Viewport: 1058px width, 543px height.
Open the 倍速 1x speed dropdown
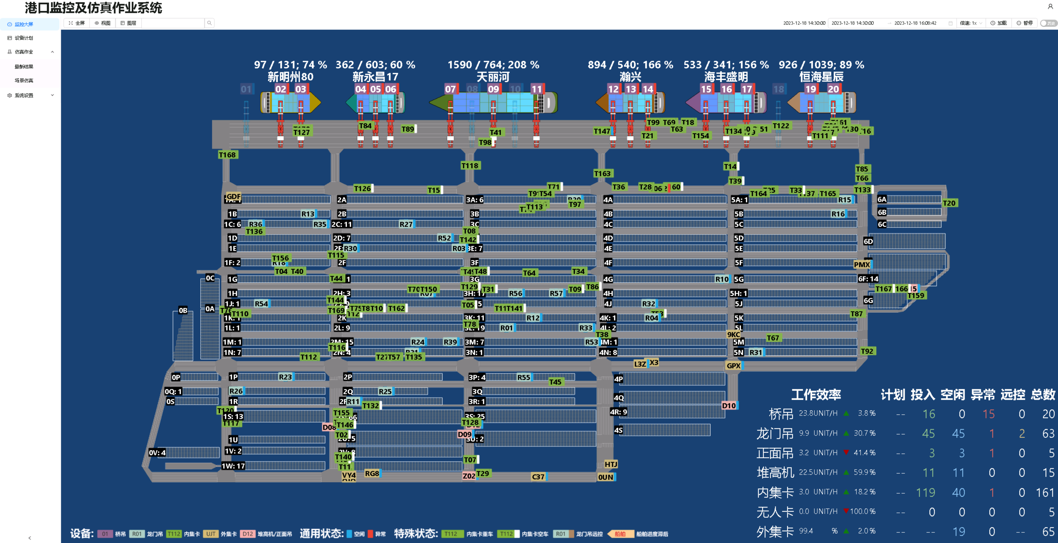pos(971,23)
